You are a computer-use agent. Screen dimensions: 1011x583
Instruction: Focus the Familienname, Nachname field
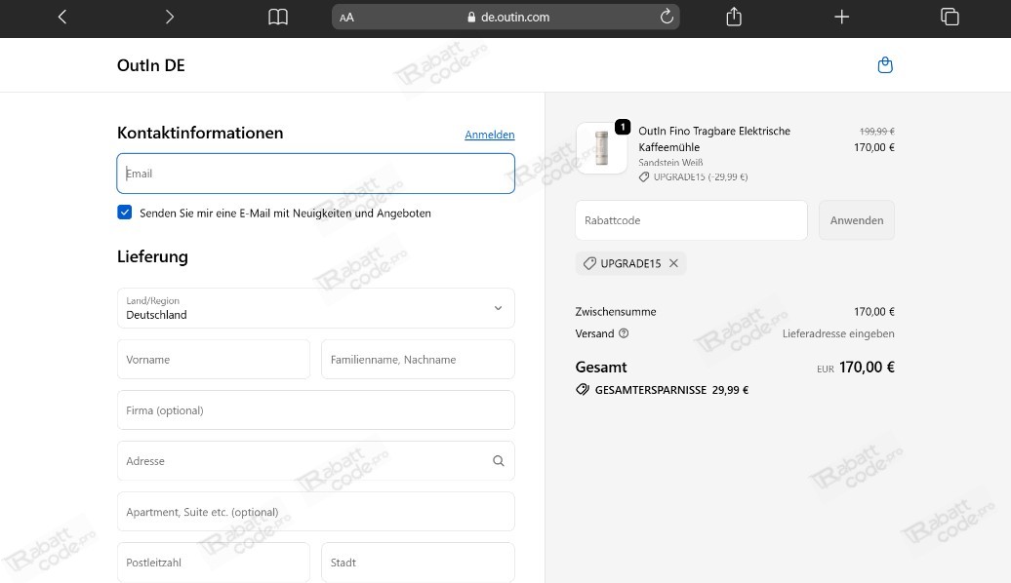tap(418, 360)
